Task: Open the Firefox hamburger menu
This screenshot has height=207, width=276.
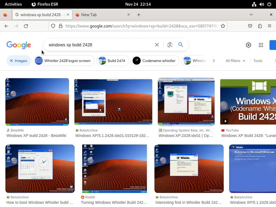Action: tap(270, 26)
